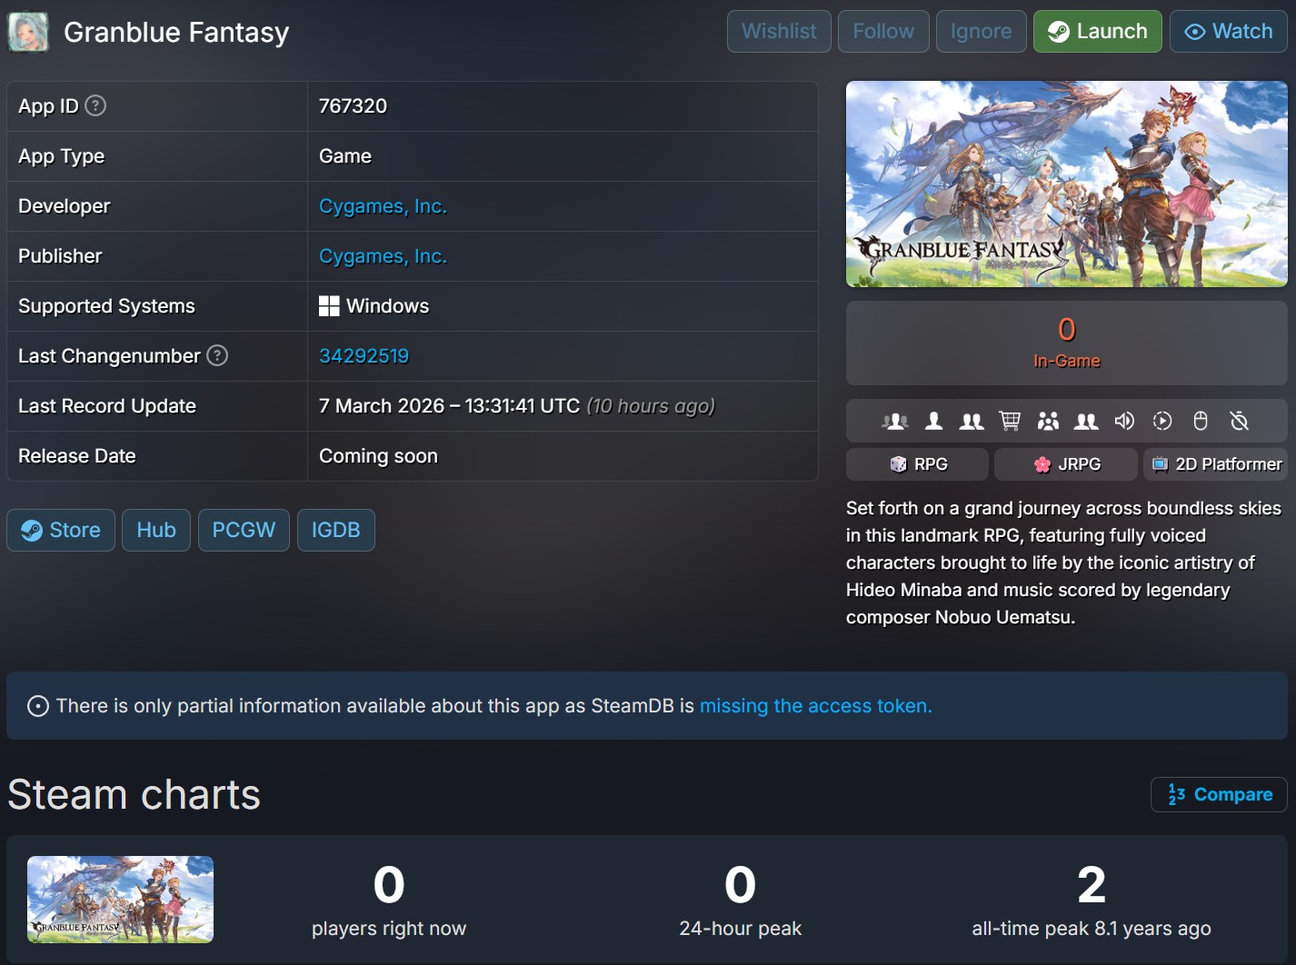Select the App ID value 767320
1296x965 pixels.
coord(353,106)
